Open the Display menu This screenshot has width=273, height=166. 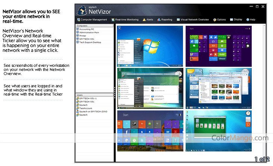coord(236,19)
